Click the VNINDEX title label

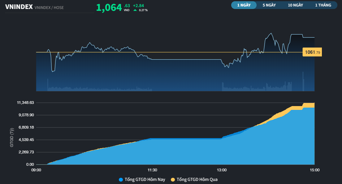[20, 6]
